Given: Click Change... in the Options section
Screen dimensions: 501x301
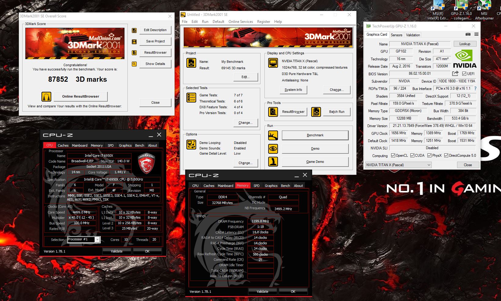Looking at the screenshot, I should [x=245, y=163].
